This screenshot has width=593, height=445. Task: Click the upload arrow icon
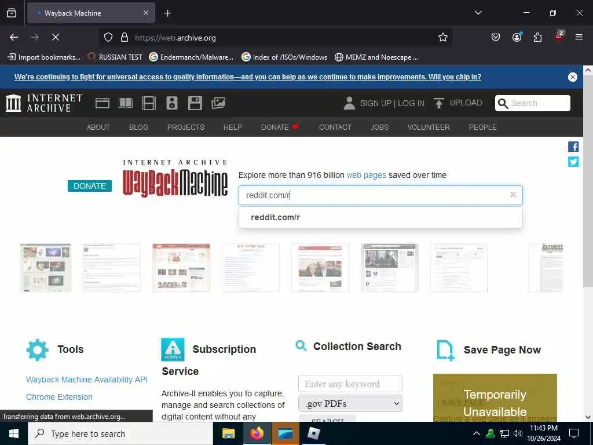(439, 103)
